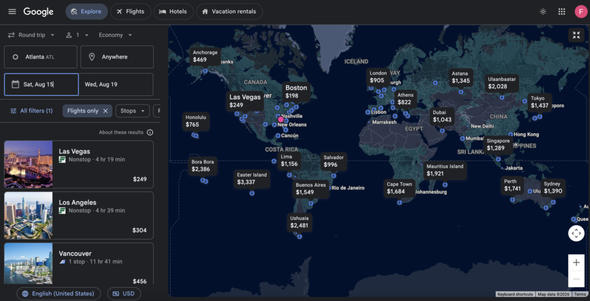Select Las Vegas $249 on the map
Screen dimensions: 590x301
245,101
